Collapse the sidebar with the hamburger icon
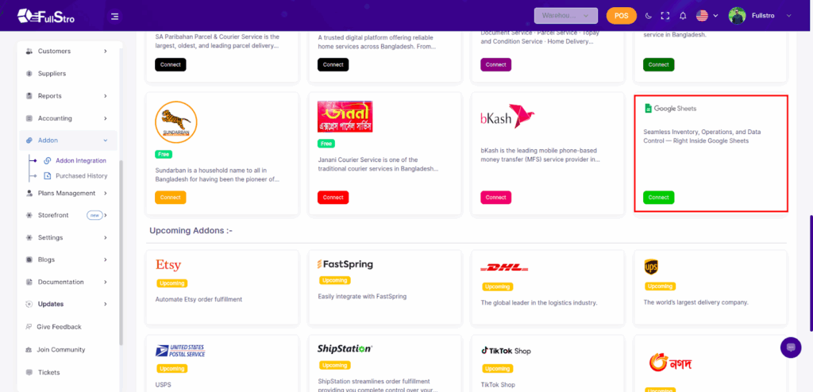The width and height of the screenshot is (813, 392). point(115,16)
